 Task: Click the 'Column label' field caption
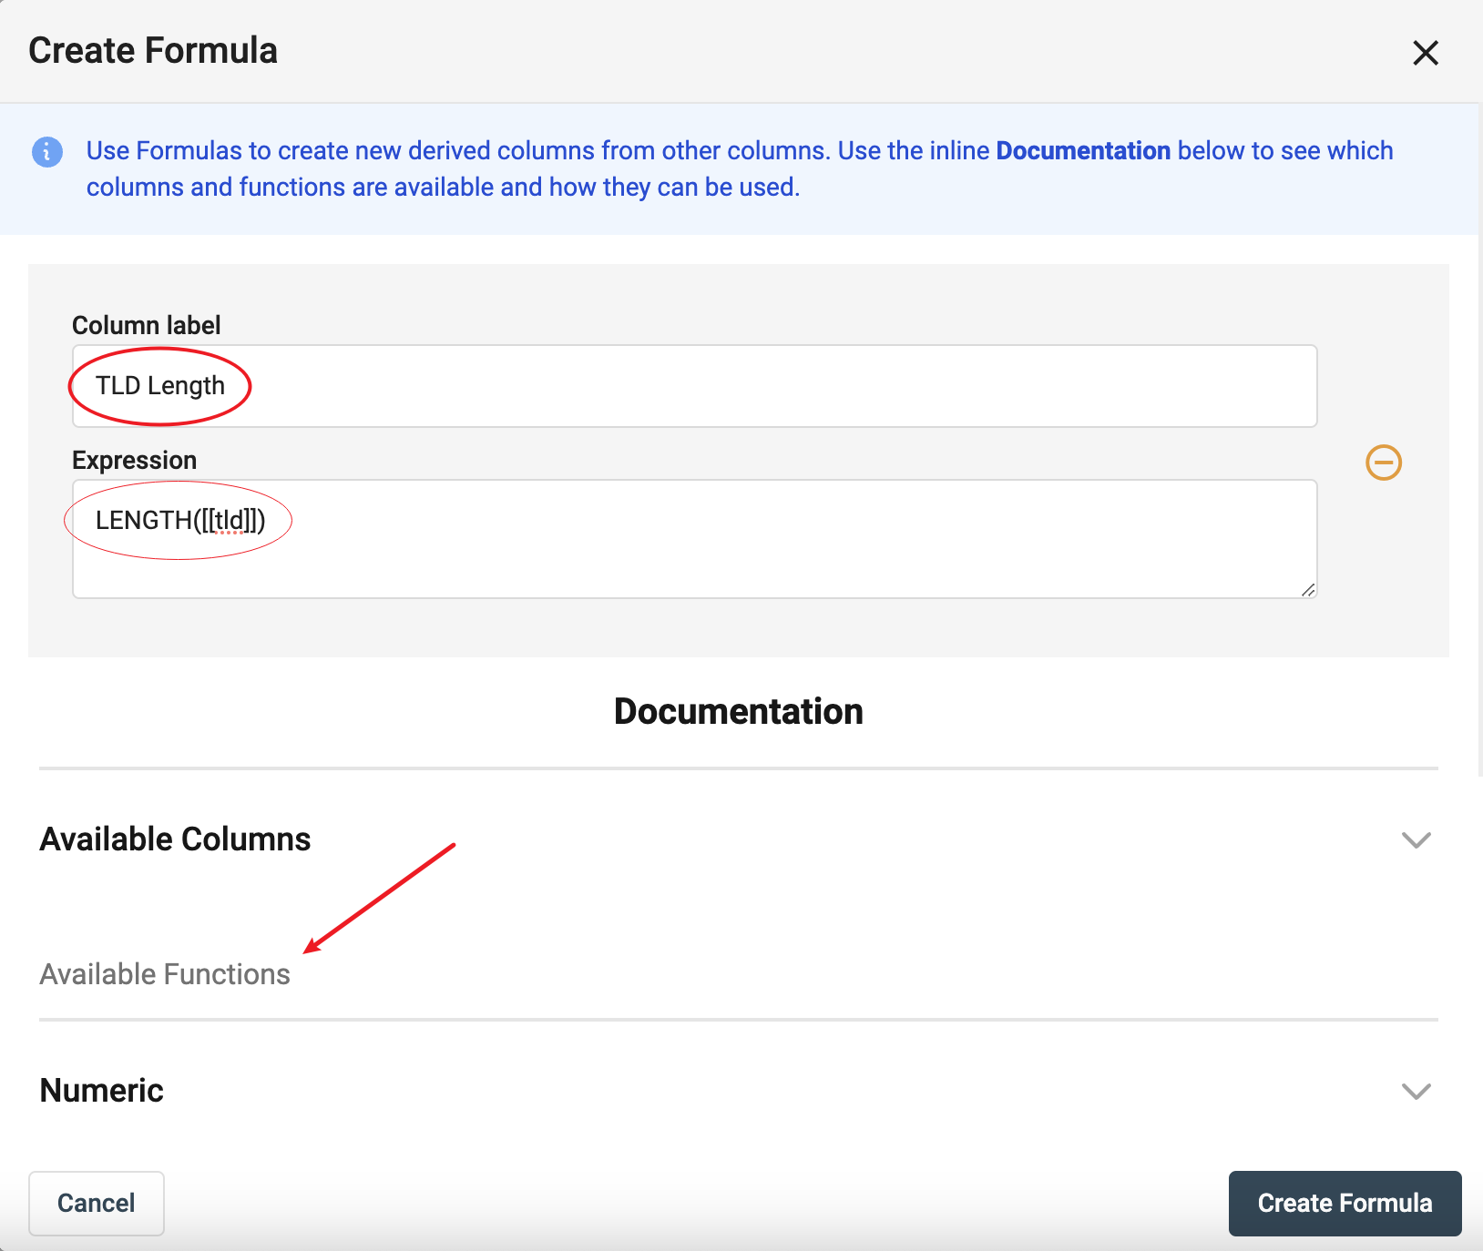coord(146,326)
